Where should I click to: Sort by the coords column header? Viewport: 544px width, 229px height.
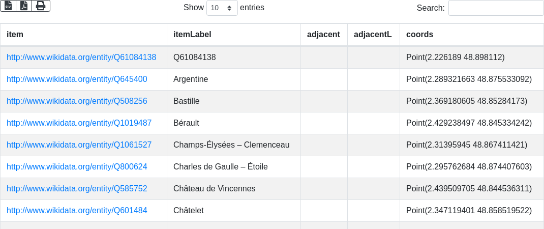[x=419, y=35]
